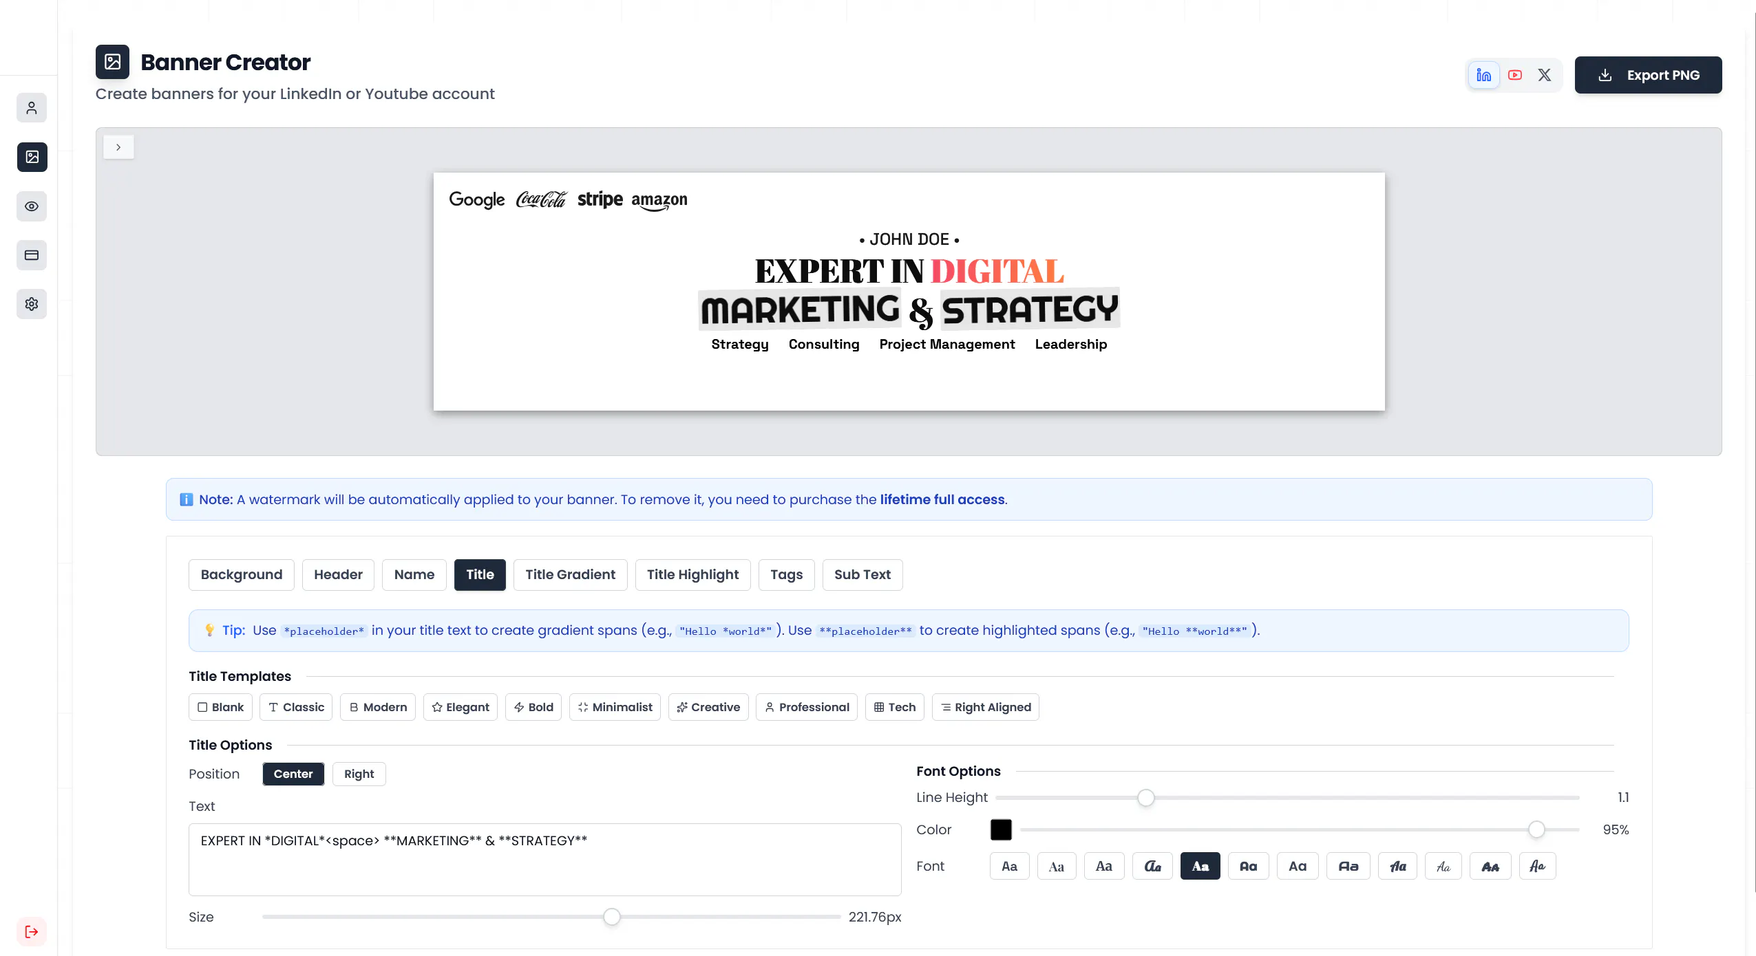Export the banner as PNG
Screen dimensions: 1756x956
[x=1648, y=75]
